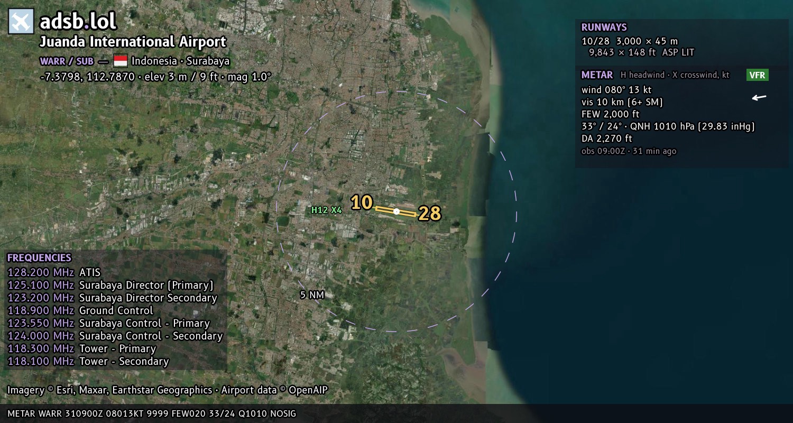The image size is (793, 423).
Task: Click the Indonesia · Surabaya location text
Action: pos(180,61)
